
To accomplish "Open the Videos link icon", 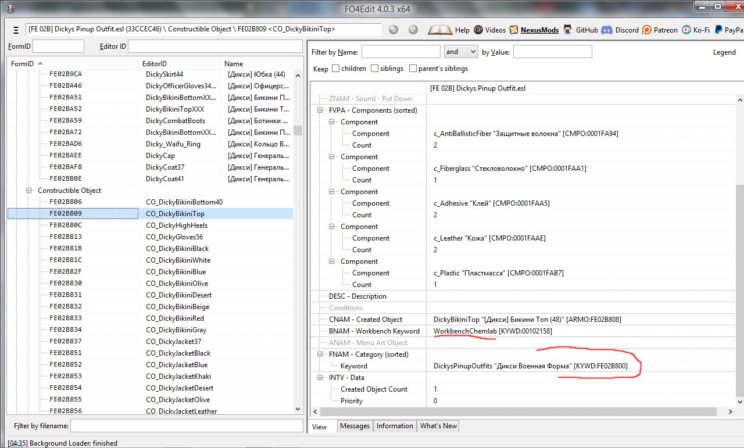I will [x=478, y=30].
